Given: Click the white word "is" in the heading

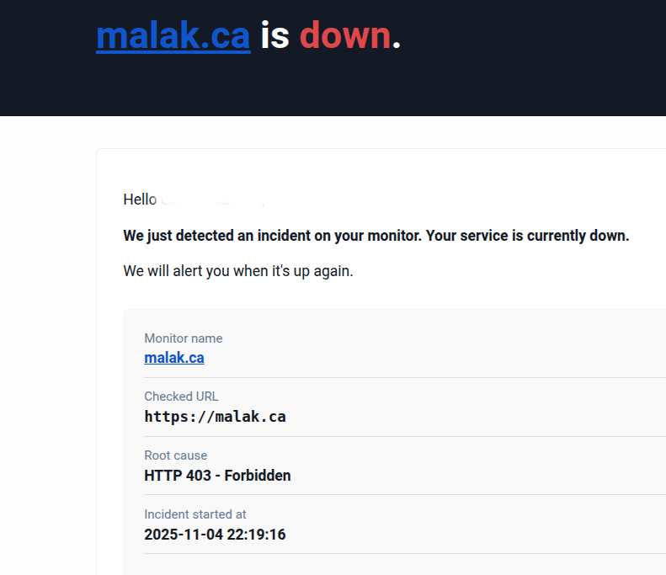Looking at the screenshot, I should [x=274, y=36].
